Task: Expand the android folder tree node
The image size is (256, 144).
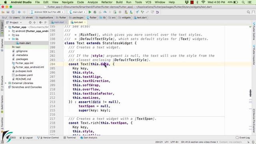Action: [x=9, y=31]
